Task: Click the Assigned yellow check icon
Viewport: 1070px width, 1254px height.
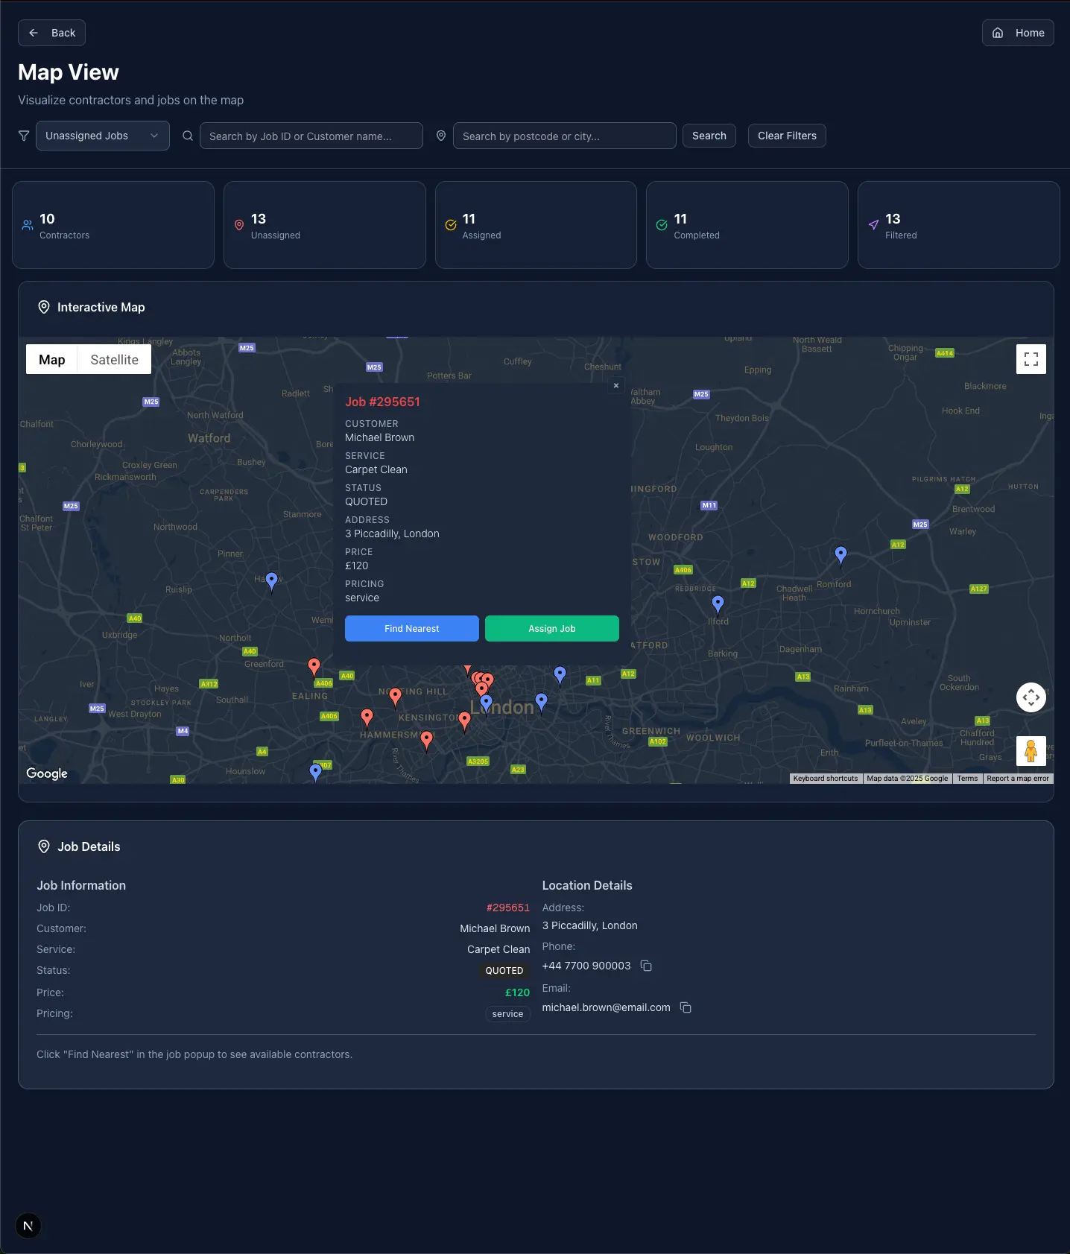Action: click(x=451, y=225)
